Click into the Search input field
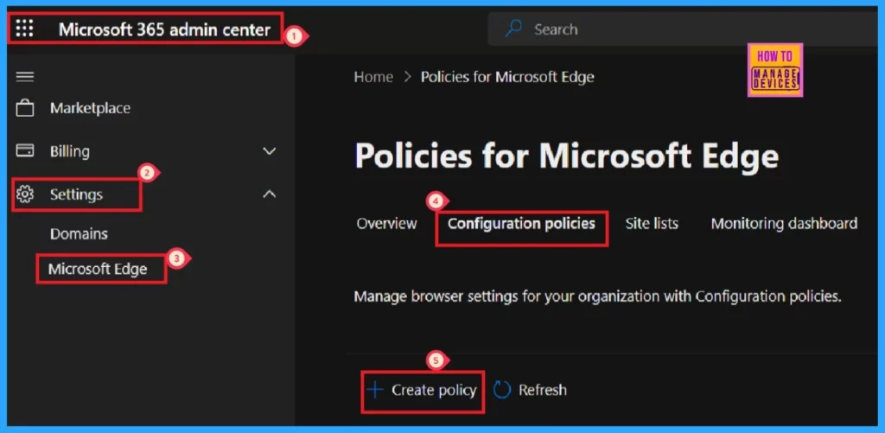The width and height of the screenshot is (885, 433). pyautogui.click(x=683, y=29)
